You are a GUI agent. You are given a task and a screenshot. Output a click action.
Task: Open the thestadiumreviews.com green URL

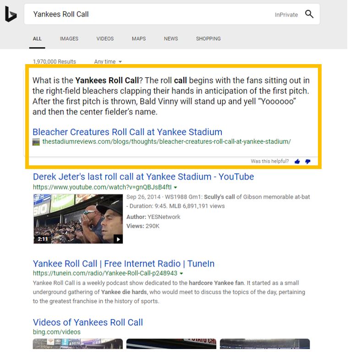coord(166,142)
